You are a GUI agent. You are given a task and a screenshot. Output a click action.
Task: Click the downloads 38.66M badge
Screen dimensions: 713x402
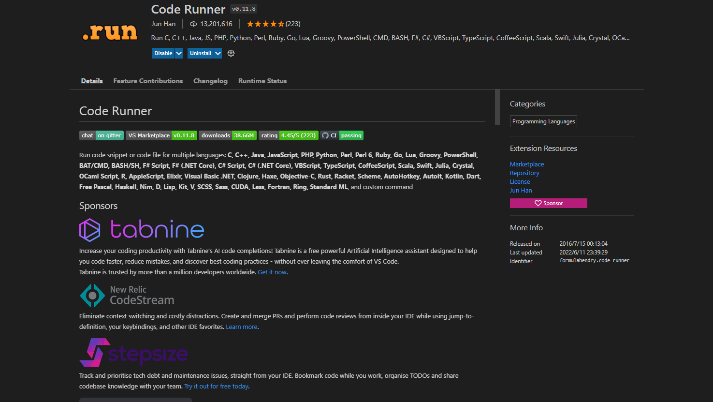point(228,135)
